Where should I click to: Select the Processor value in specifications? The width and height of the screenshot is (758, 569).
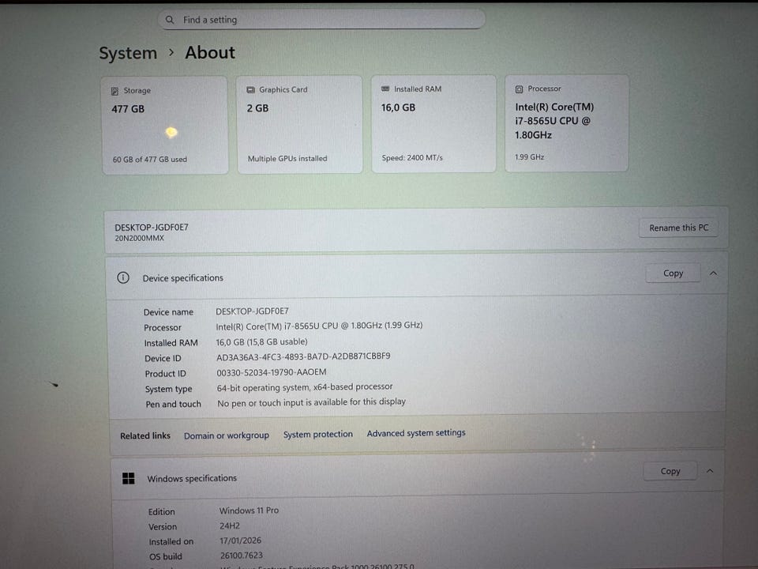(319, 326)
